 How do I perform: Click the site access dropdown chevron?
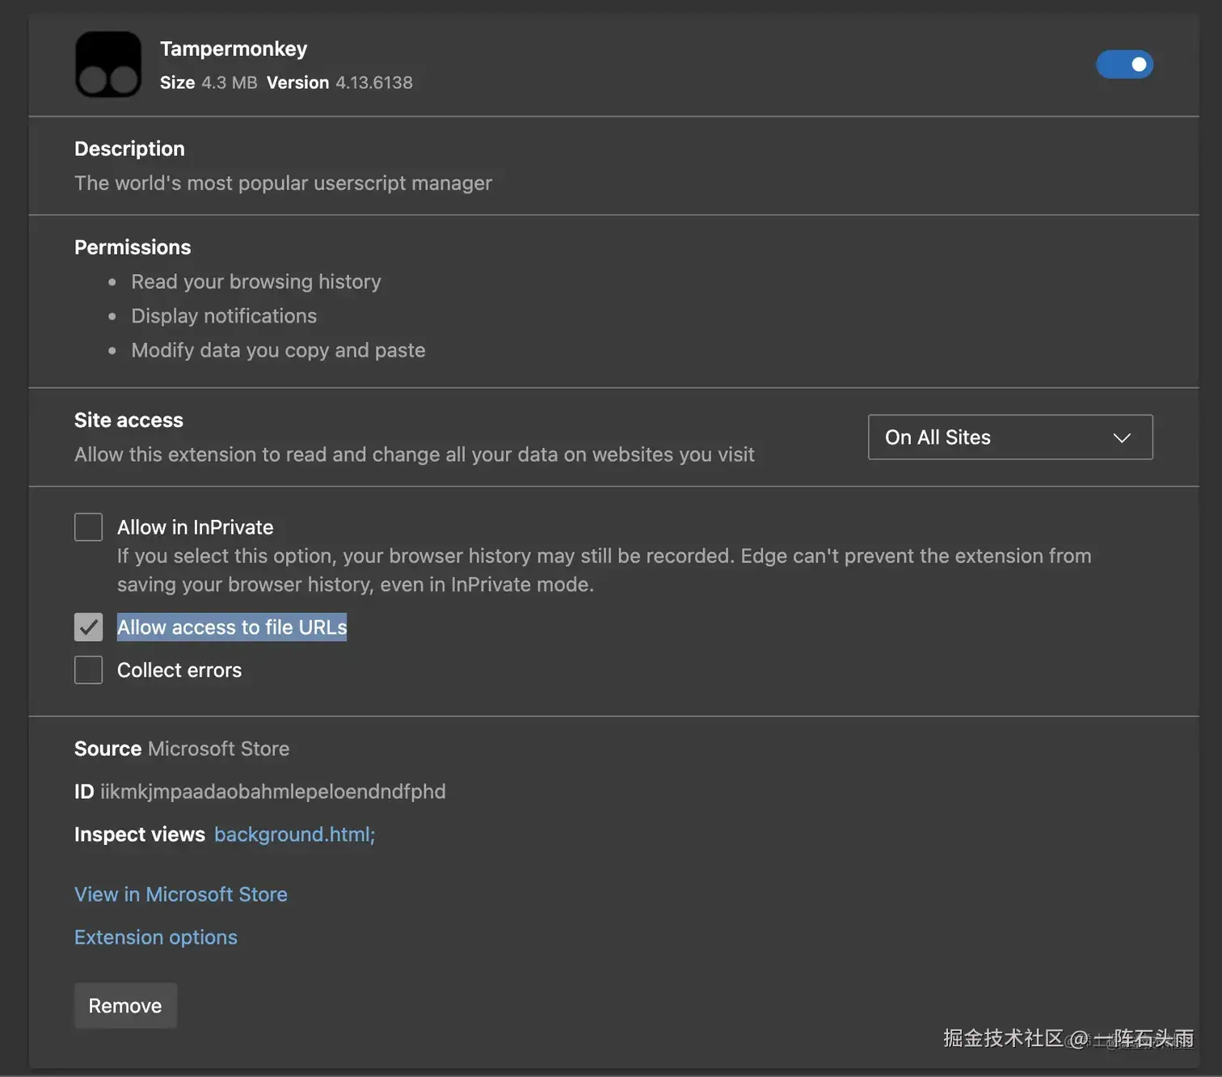(x=1122, y=438)
